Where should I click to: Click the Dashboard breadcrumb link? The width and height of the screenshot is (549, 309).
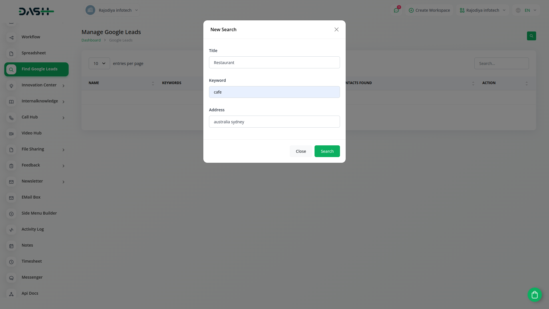[91, 40]
